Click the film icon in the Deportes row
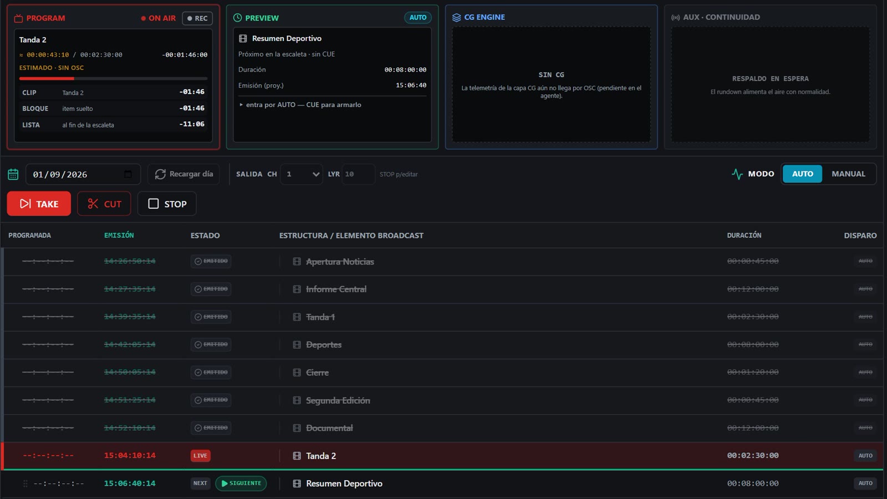Screen dimensions: 887x499 point(297,344)
